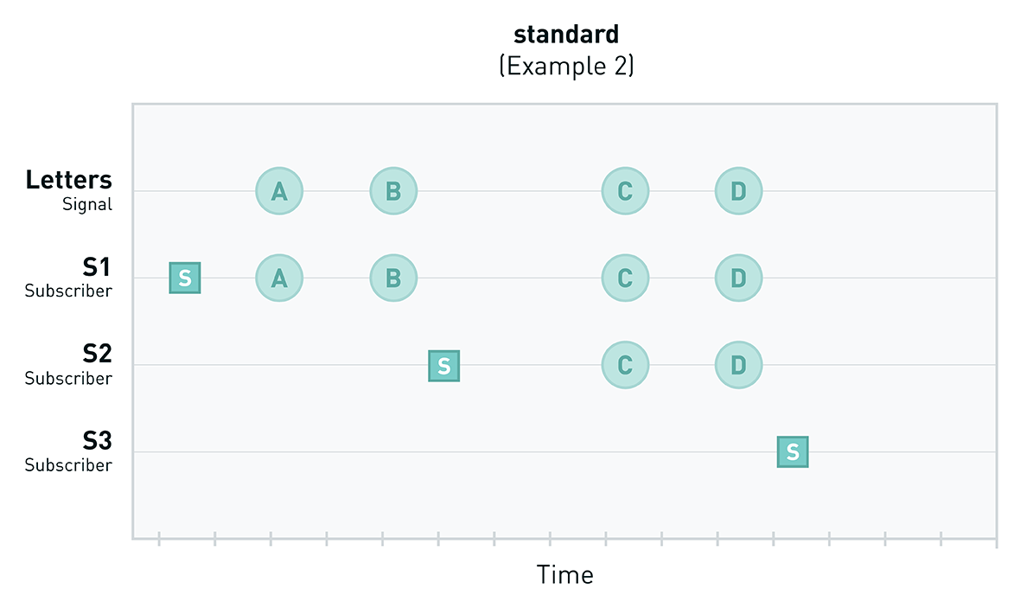
Task: Click the S2 Subscriber row label
Action: click(x=69, y=365)
